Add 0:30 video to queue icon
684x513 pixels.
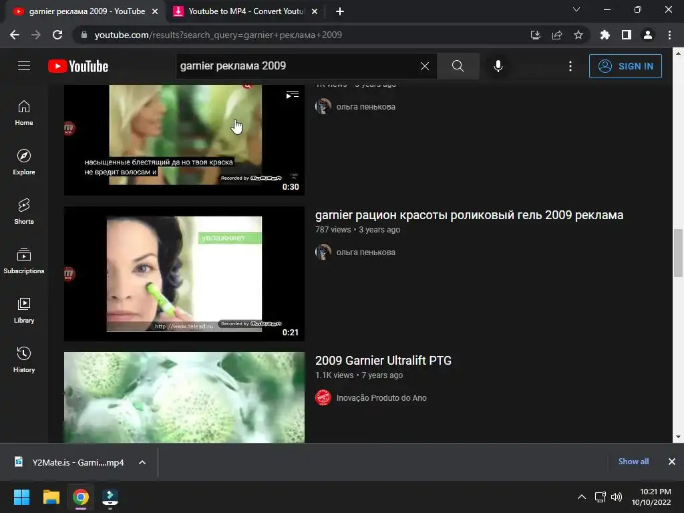tap(293, 95)
